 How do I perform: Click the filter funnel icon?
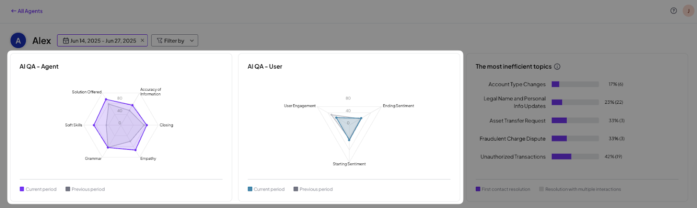click(x=159, y=41)
